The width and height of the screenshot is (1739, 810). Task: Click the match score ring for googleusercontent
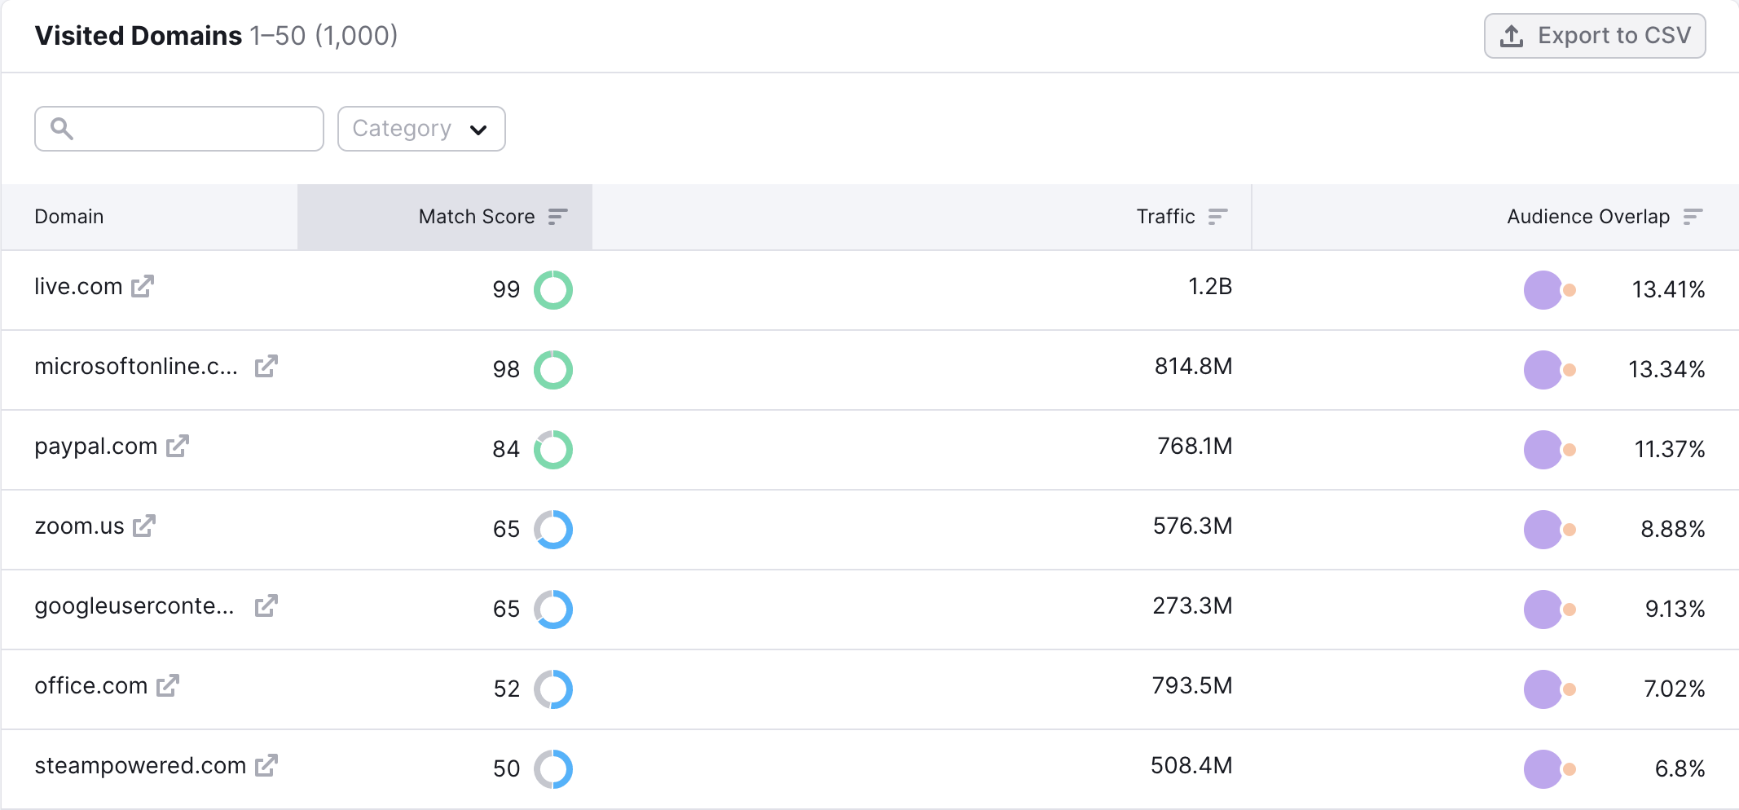(x=553, y=610)
